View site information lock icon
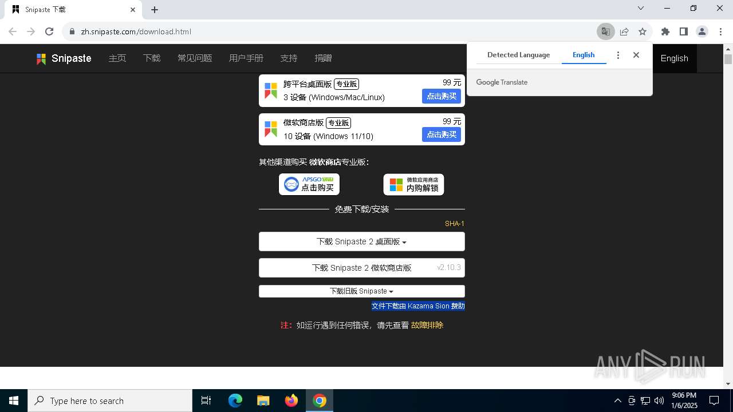 coord(72,31)
